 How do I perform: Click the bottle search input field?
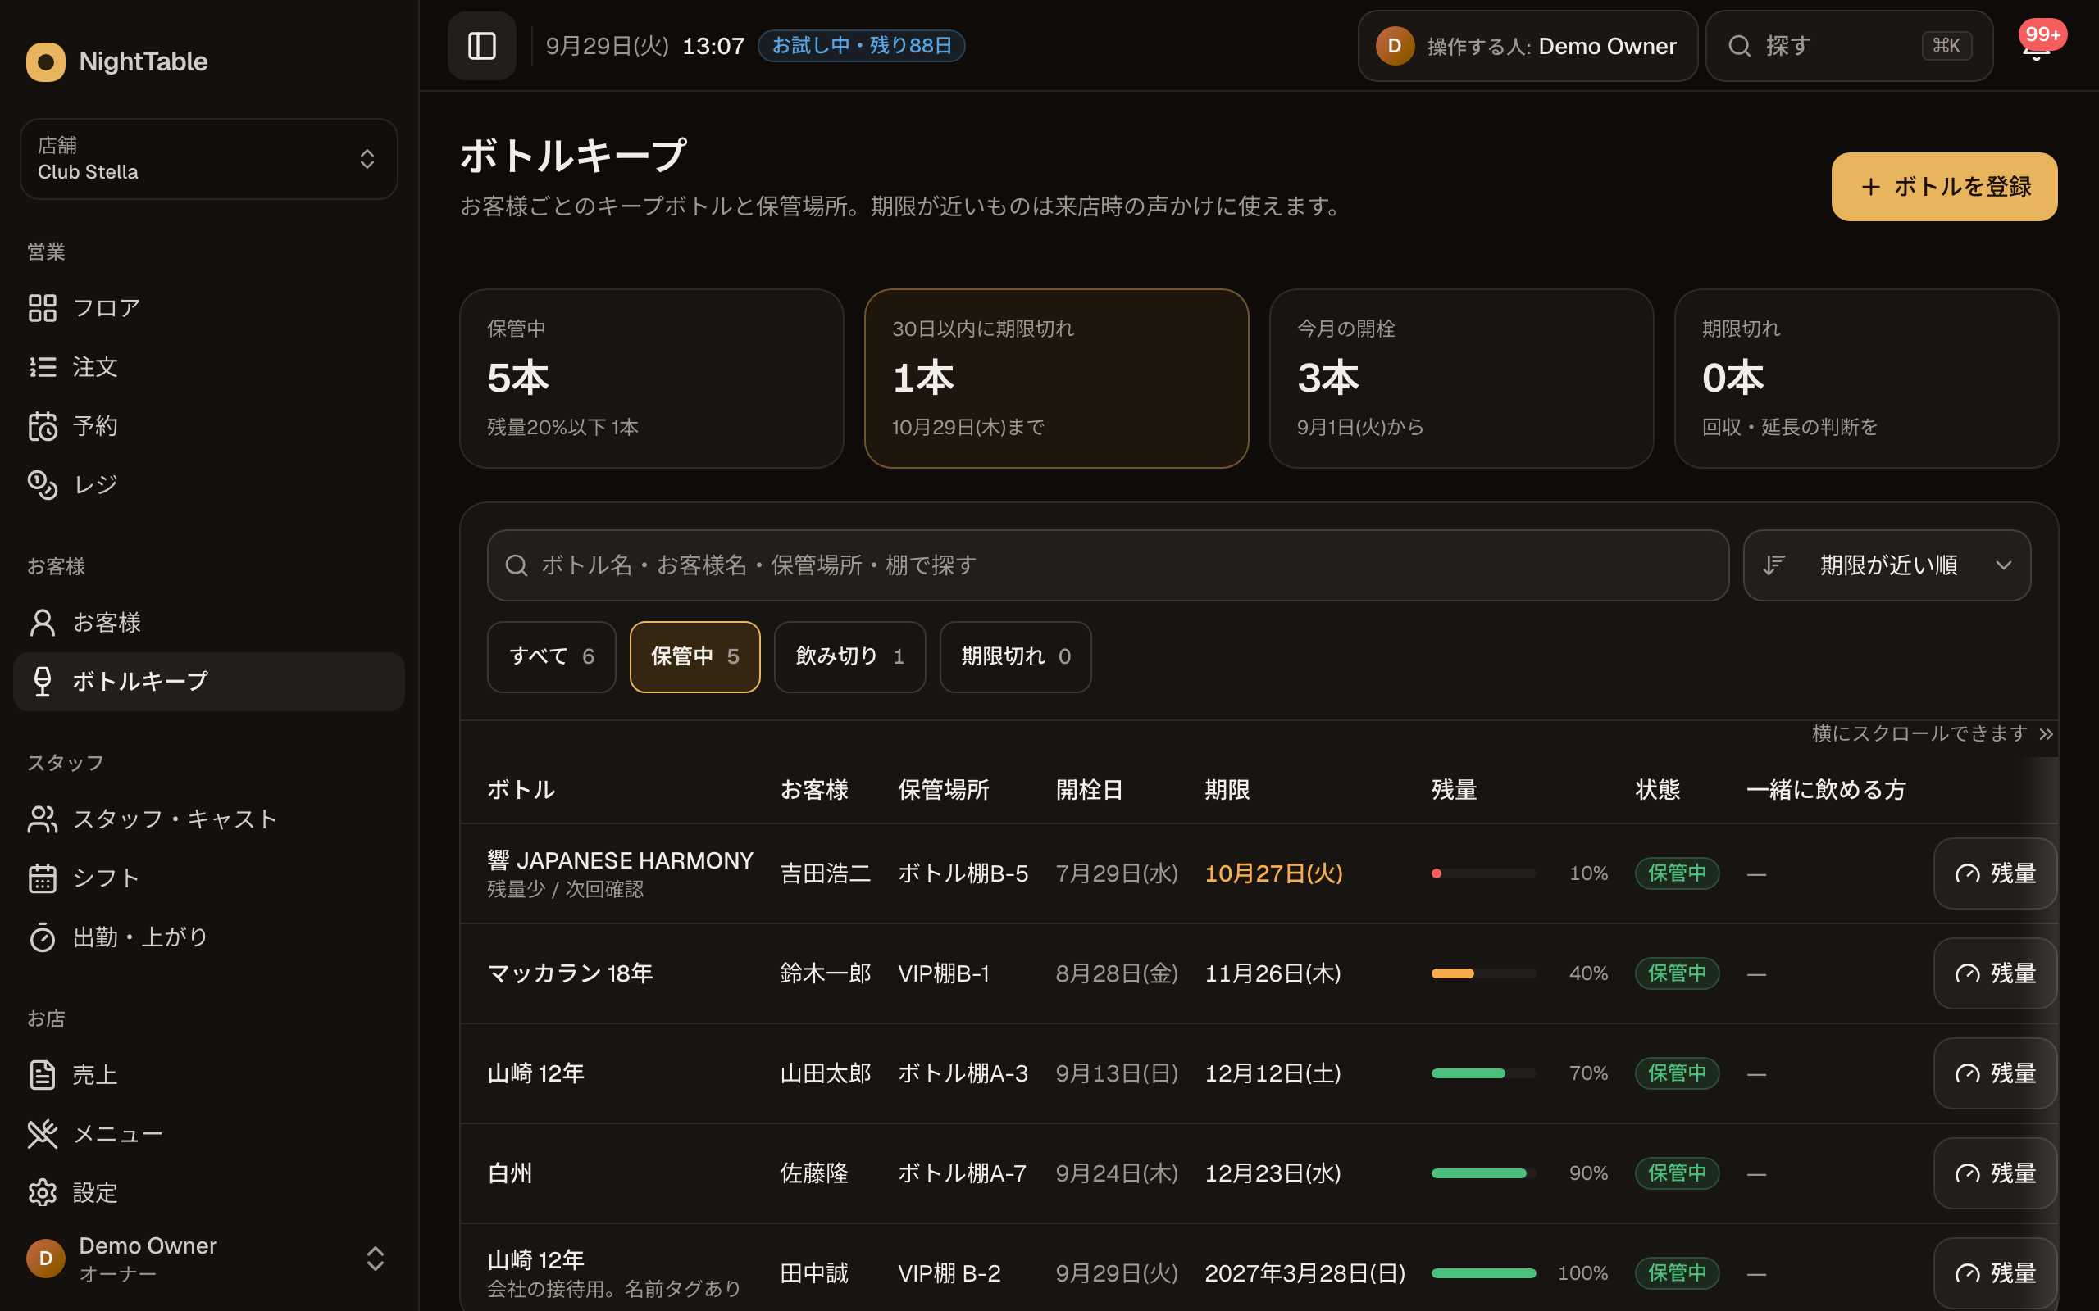1108,565
